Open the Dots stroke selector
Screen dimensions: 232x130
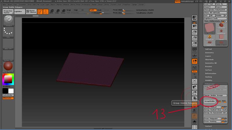[x=8, y=32]
